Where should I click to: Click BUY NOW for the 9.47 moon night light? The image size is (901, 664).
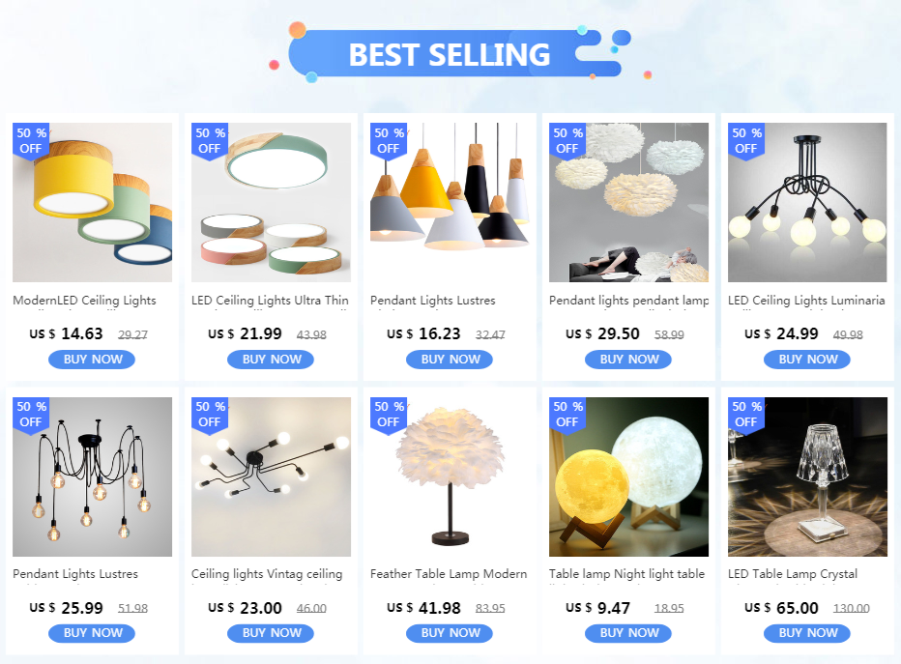[628, 633]
